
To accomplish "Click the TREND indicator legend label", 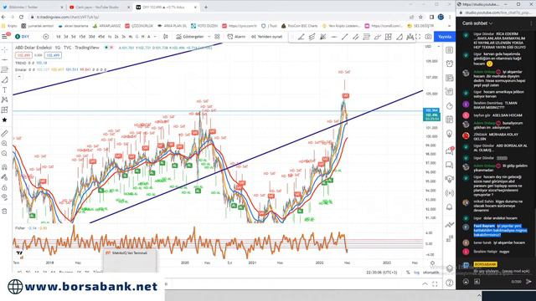I will 20,64.
